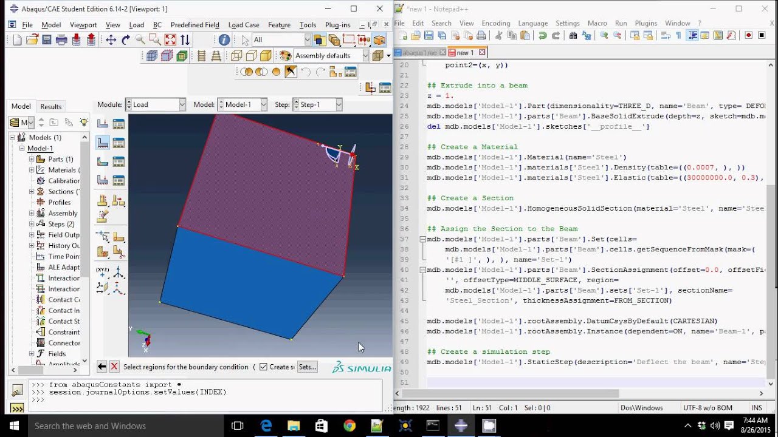This screenshot has width=778, height=437.
Task: Click the Create Load tool icon
Action: (x=103, y=124)
